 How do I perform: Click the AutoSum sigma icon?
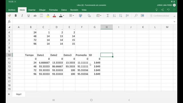108,15
